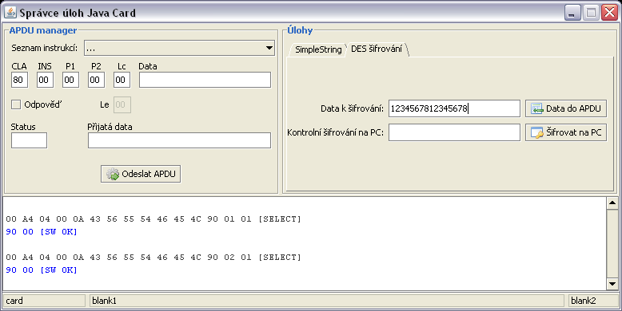
Task: Click the Přijatá data field
Action: 179,140
